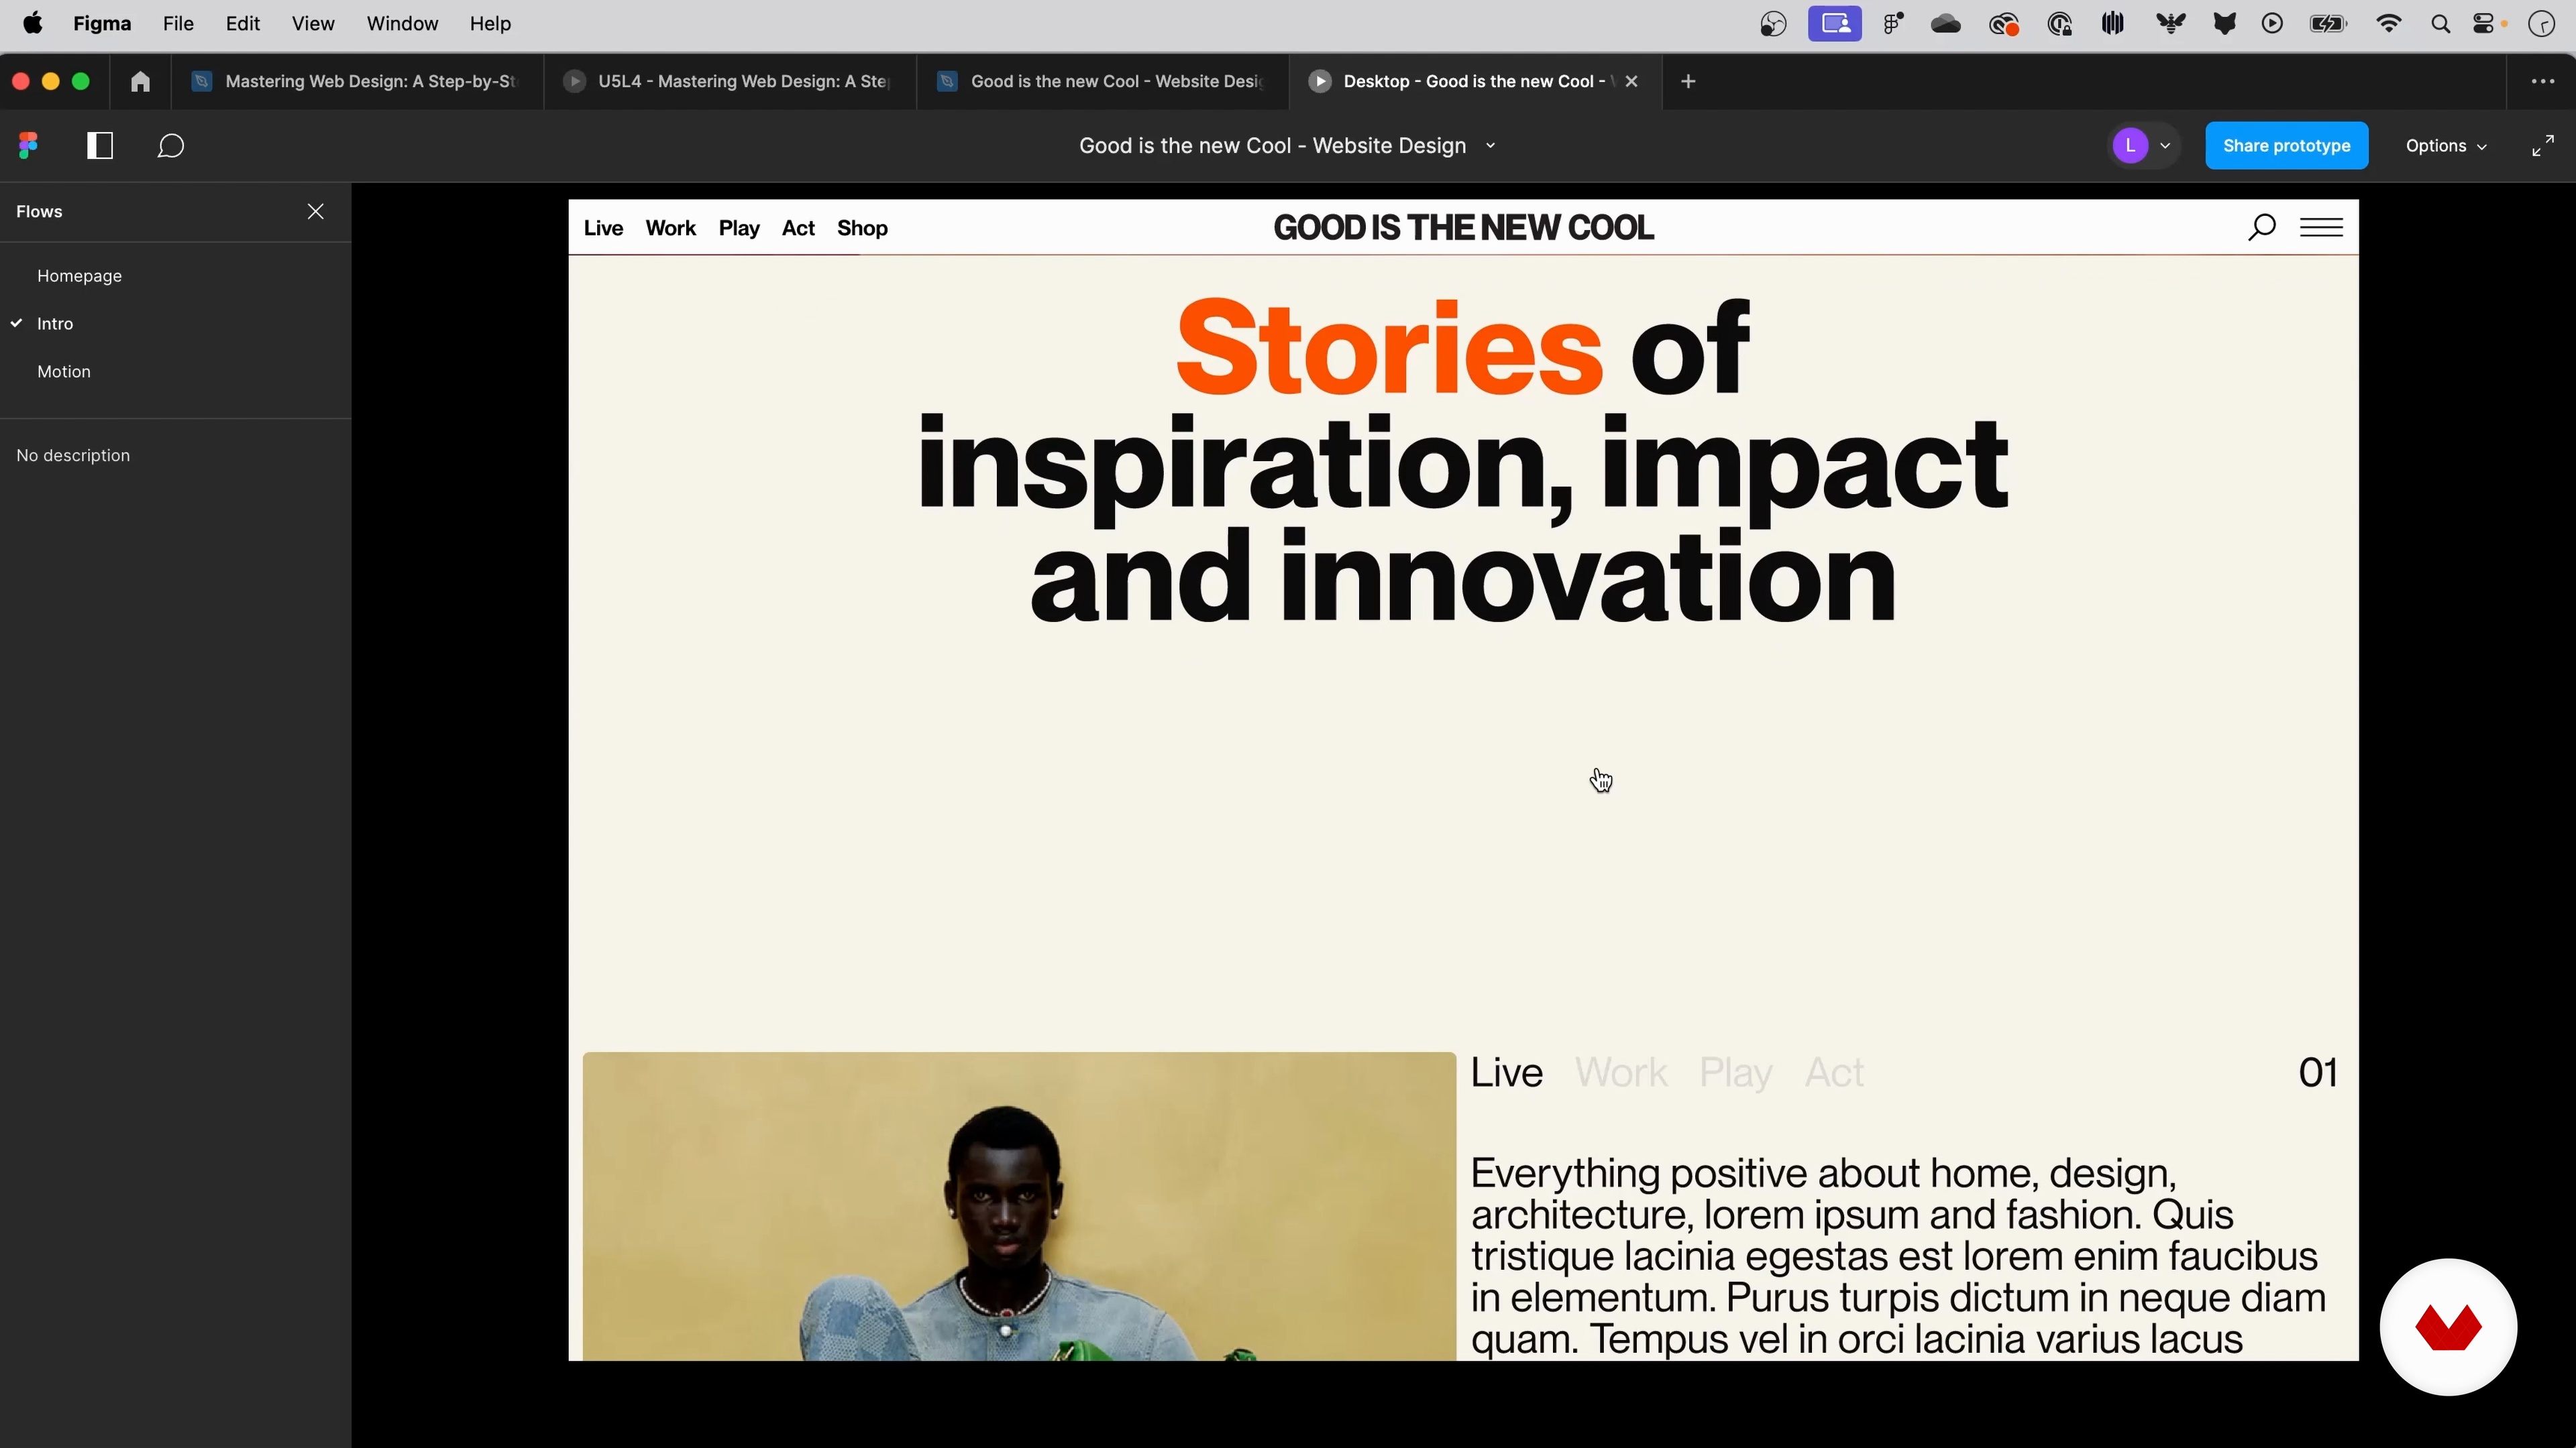Open the View menu

click(x=313, y=24)
